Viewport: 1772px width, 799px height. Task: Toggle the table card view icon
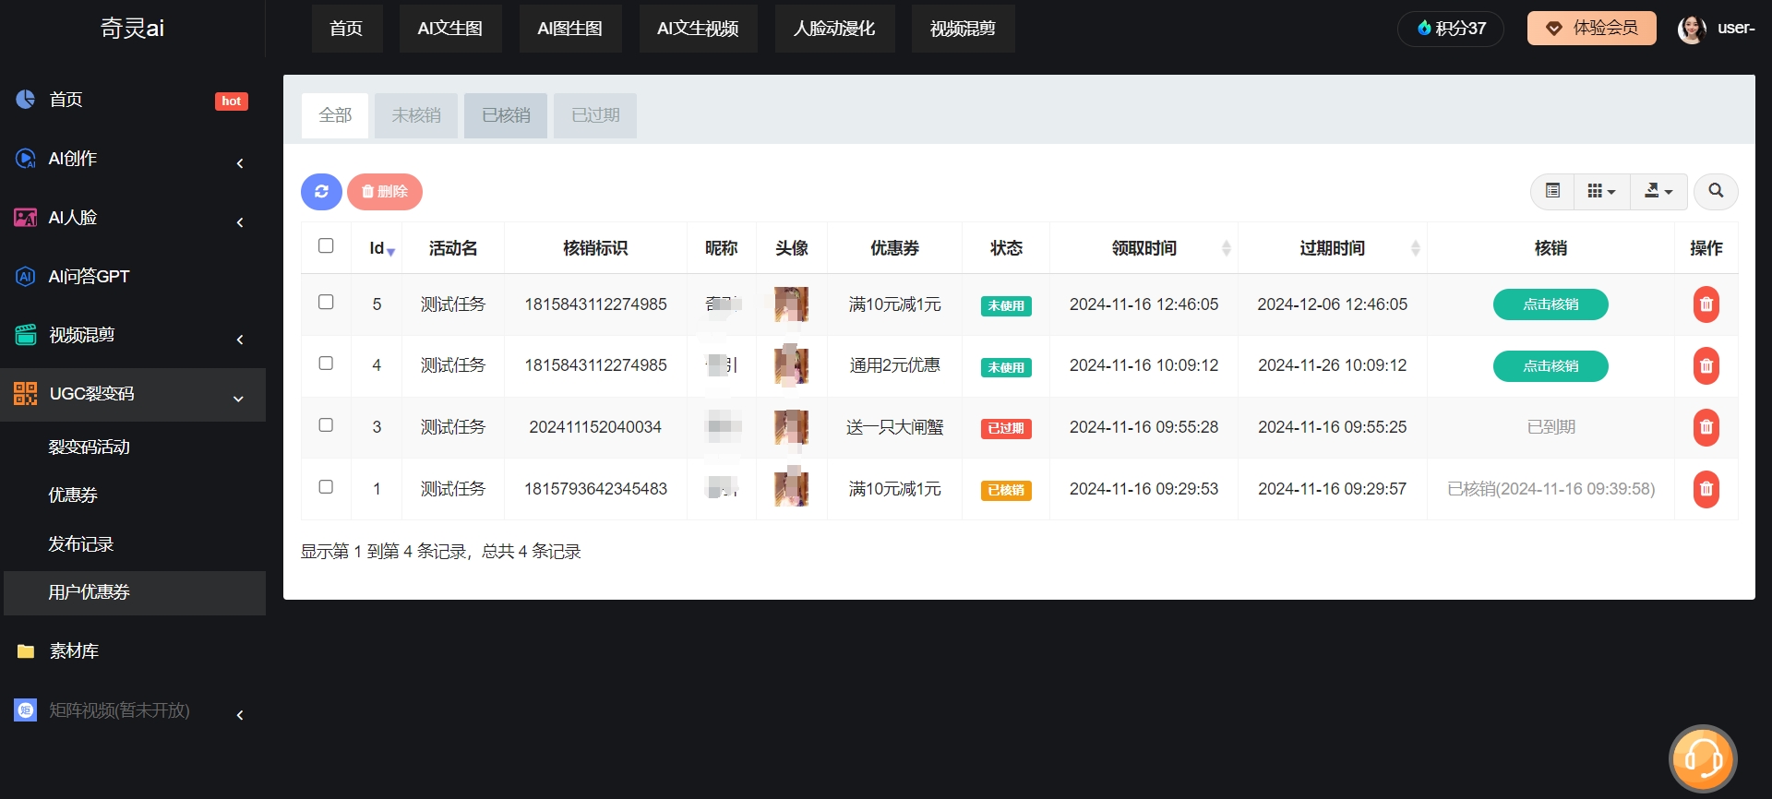1553,191
